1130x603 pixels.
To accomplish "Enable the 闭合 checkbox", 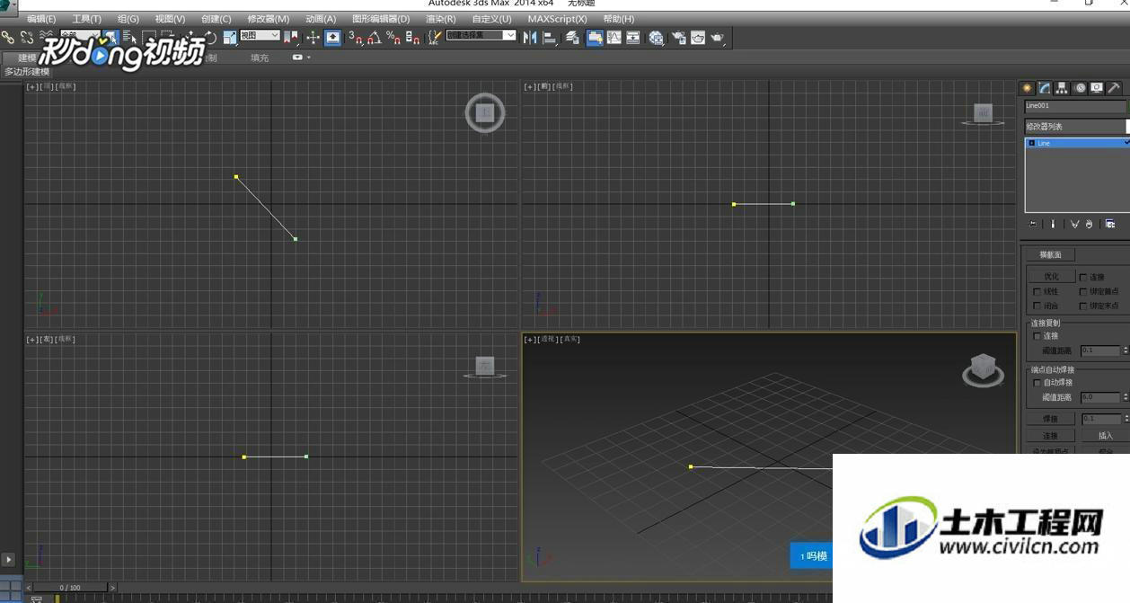I will click(x=1037, y=306).
